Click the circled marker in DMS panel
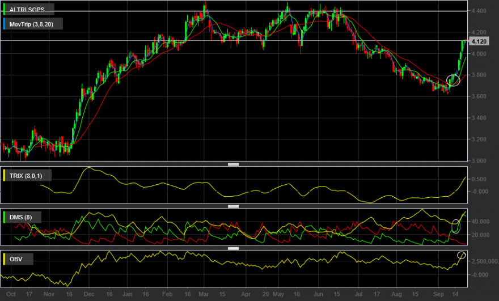This screenshot has width=499, height=301. point(456,226)
